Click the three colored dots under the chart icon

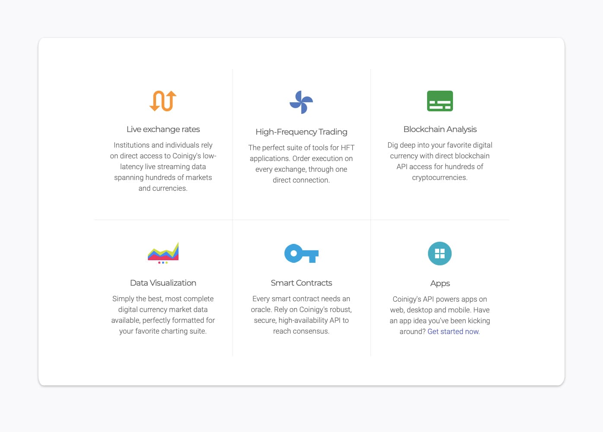tap(163, 262)
